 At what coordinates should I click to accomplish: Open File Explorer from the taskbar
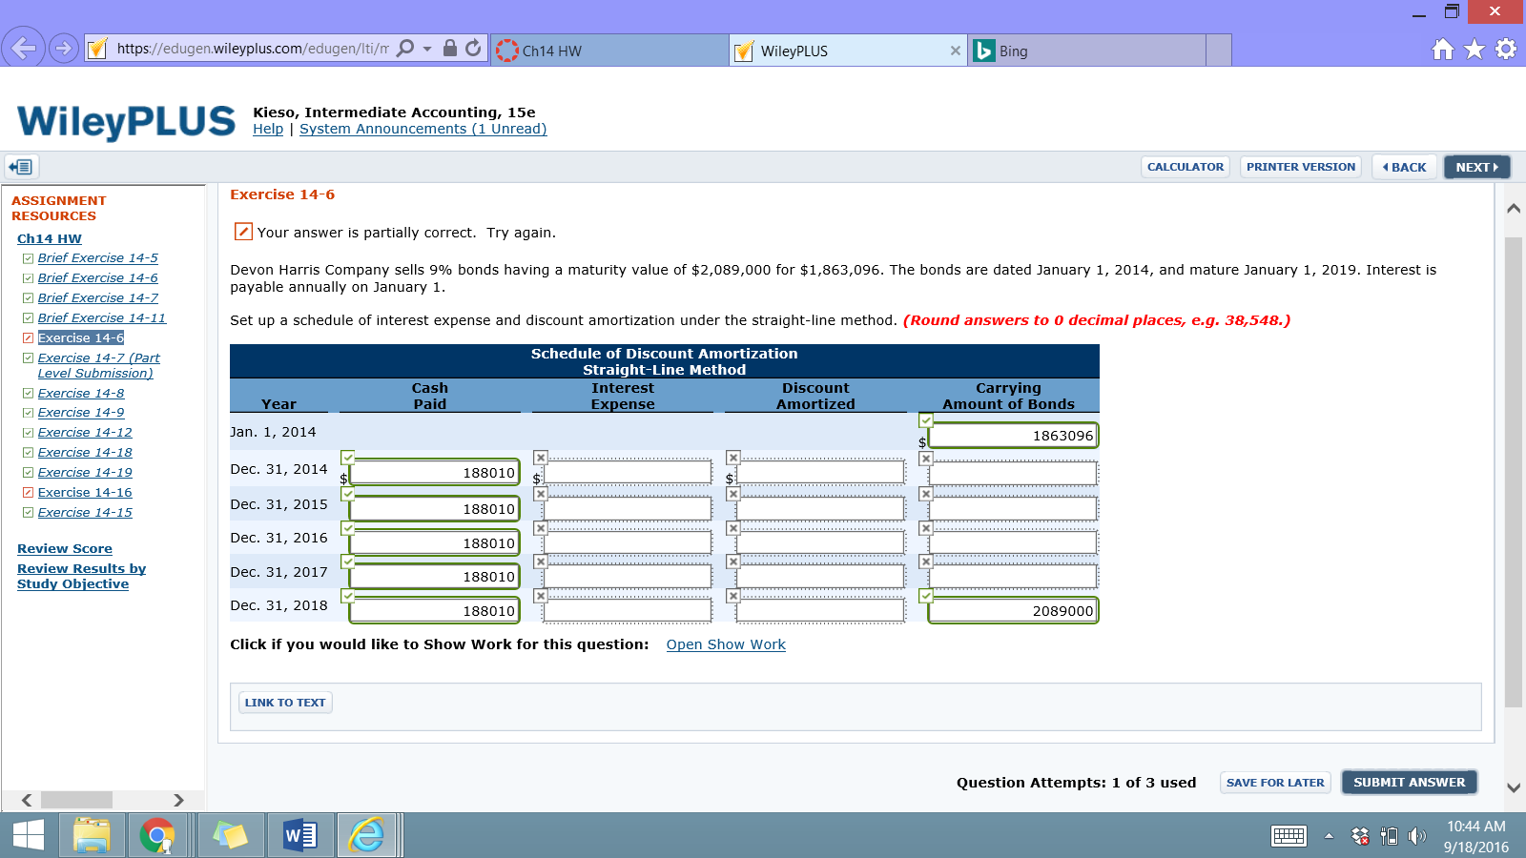point(92,836)
